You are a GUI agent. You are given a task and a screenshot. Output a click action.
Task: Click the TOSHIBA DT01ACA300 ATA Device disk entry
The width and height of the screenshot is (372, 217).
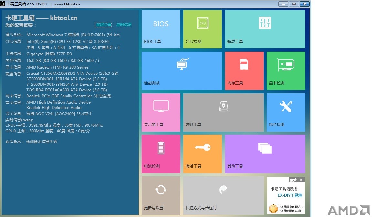point(67,90)
